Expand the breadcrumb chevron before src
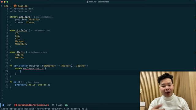Viewport: 196px width, 110px height. pos(2,6)
